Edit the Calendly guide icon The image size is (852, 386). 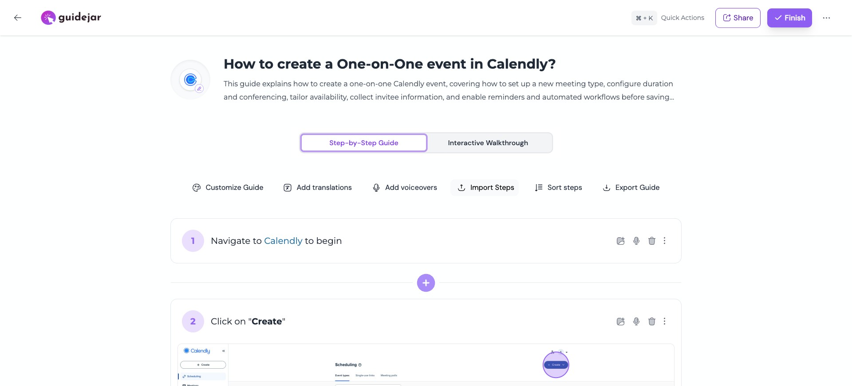(200, 89)
